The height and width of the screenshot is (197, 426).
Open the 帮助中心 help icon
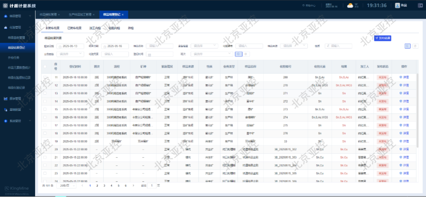pos(303,6)
